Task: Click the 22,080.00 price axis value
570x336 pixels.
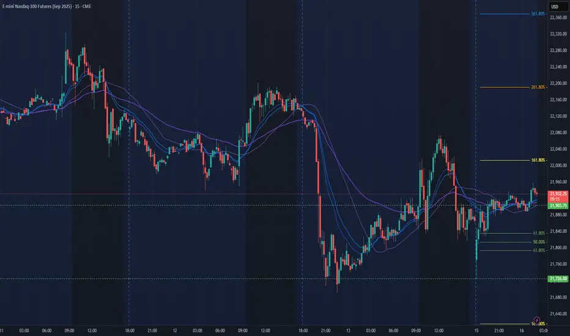Action: pos(558,133)
